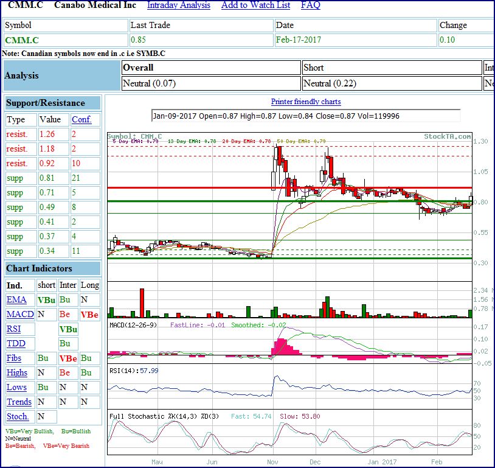Open Printer friendly charts link

click(306, 102)
